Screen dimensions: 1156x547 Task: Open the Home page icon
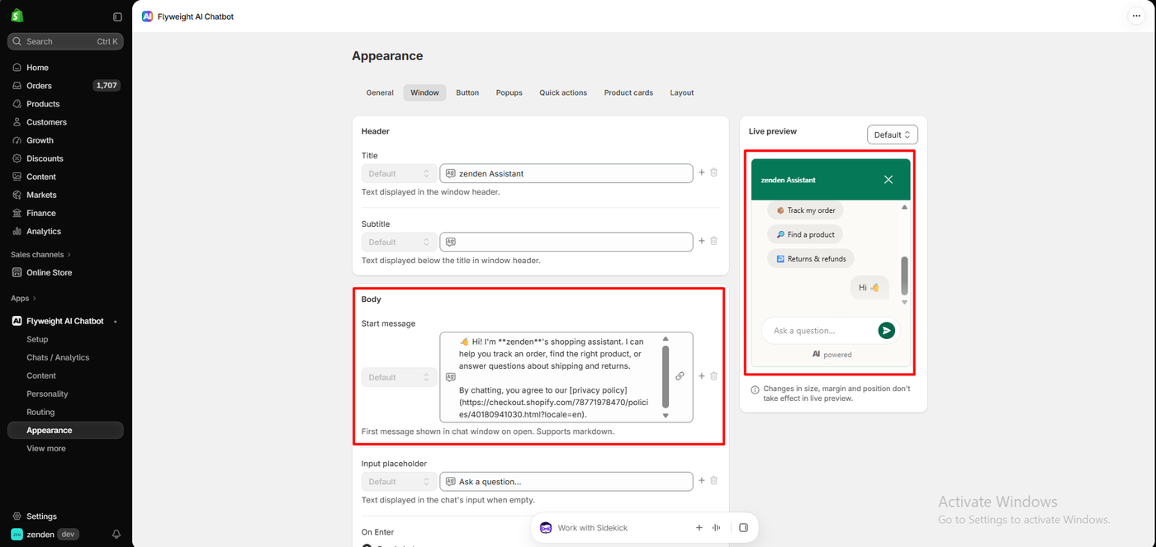(x=17, y=68)
